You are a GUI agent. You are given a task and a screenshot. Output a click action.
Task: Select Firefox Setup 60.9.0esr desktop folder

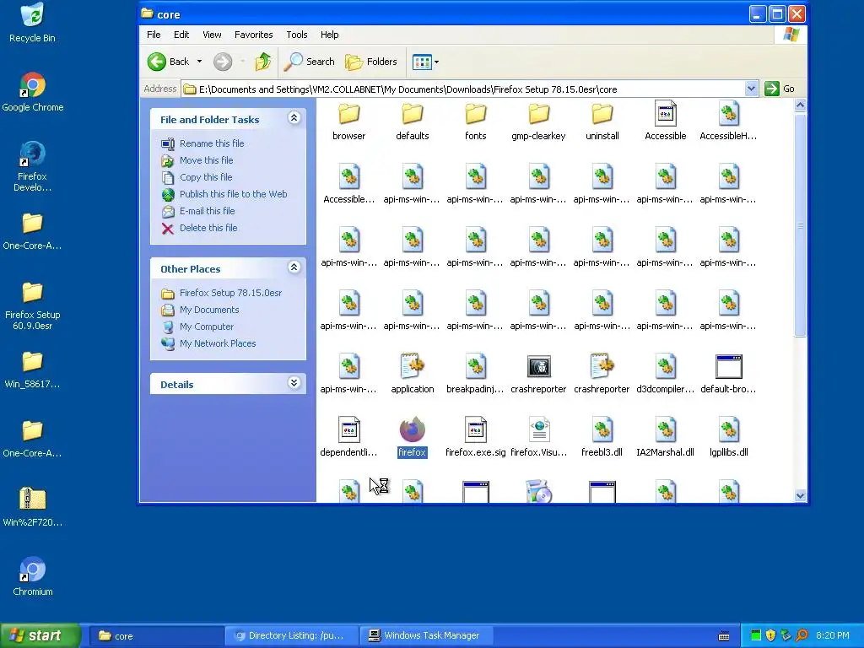coord(33,305)
